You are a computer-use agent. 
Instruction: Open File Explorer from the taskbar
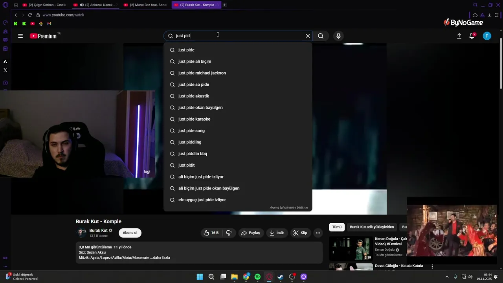(234, 277)
